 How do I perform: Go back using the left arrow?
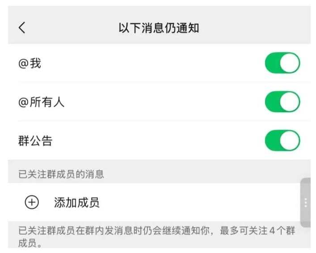point(22,28)
